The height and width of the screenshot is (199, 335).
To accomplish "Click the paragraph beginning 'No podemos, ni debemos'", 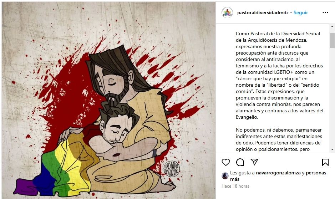I will click(x=279, y=139).
